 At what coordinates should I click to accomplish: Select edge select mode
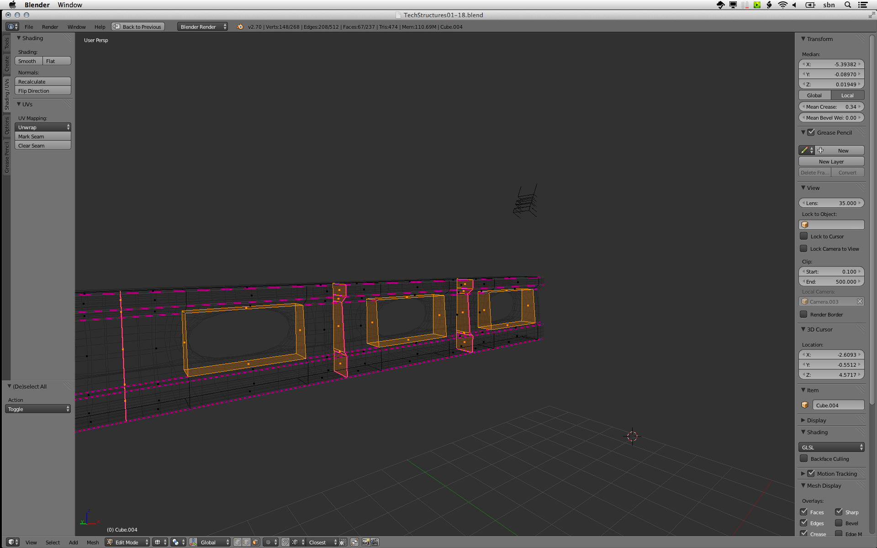coord(246,542)
